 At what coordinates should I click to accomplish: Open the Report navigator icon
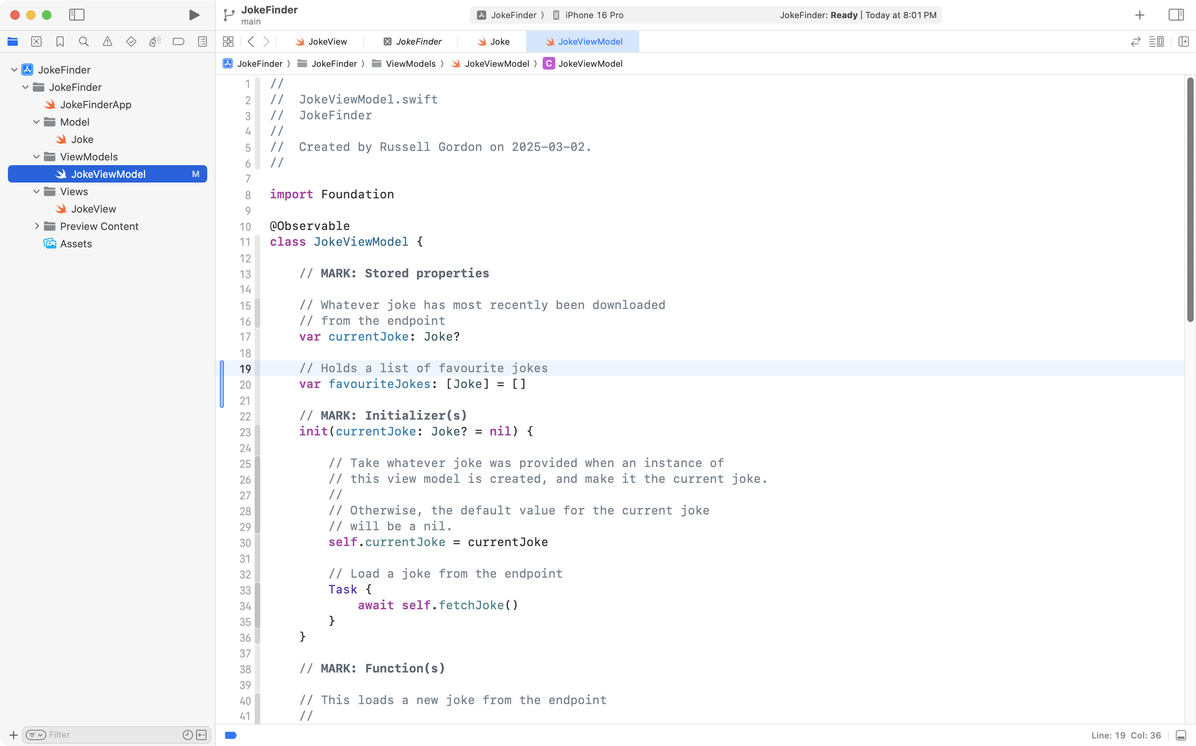click(x=202, y=41)
